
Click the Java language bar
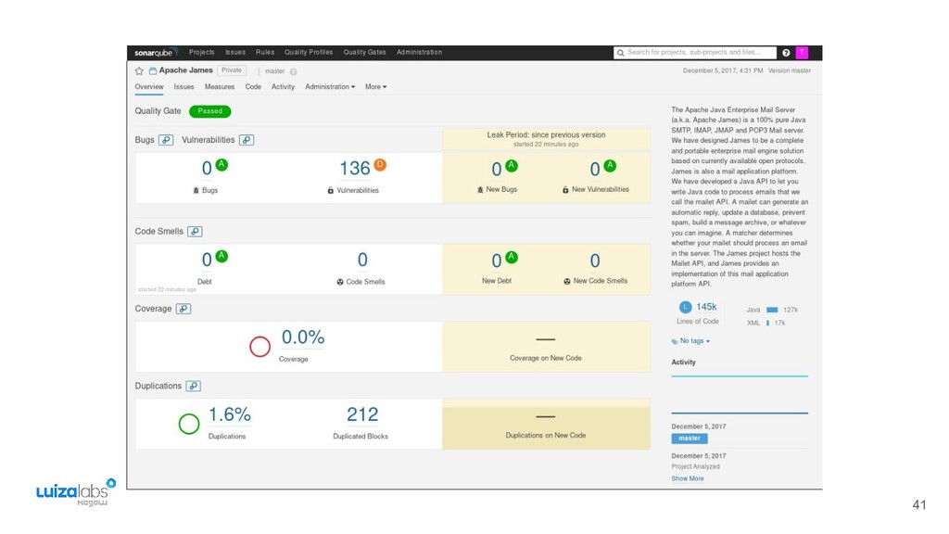[x=772, y=310]
